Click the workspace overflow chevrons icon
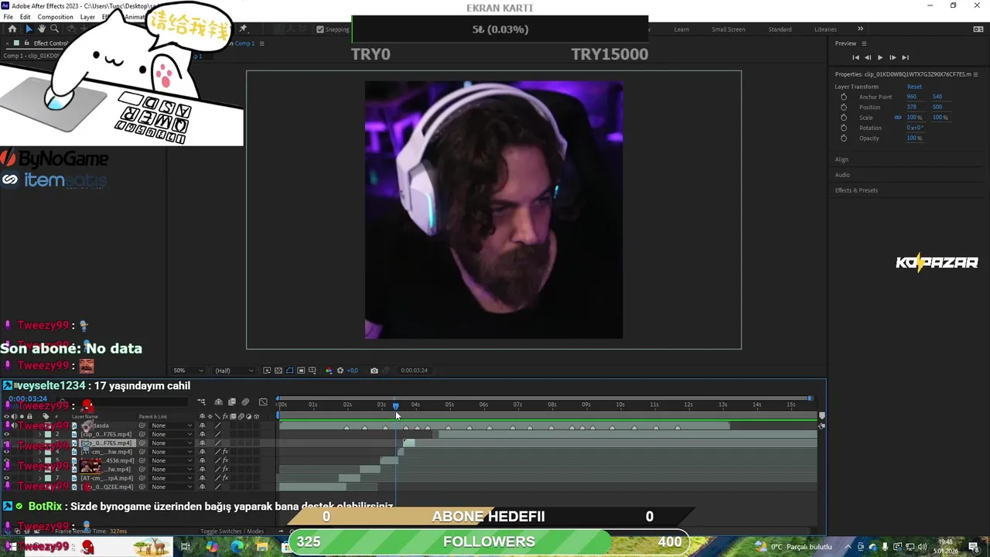 [860, 29]
